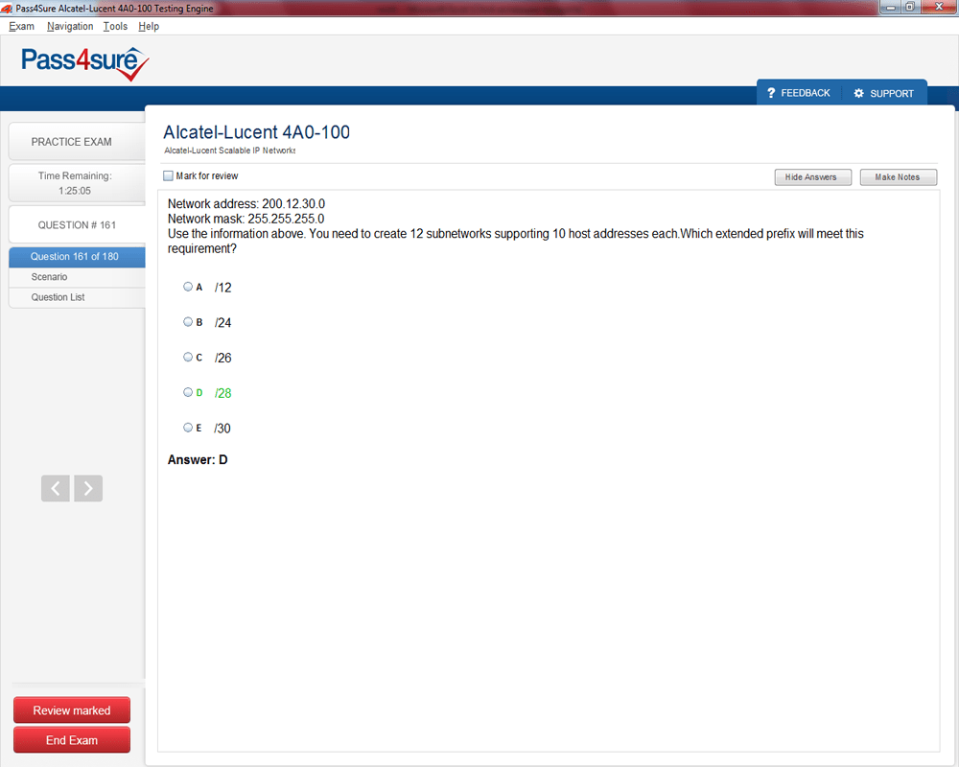959x767 pixels.
Task: Click the green '/28' answer text
Action: pos(223,393)
